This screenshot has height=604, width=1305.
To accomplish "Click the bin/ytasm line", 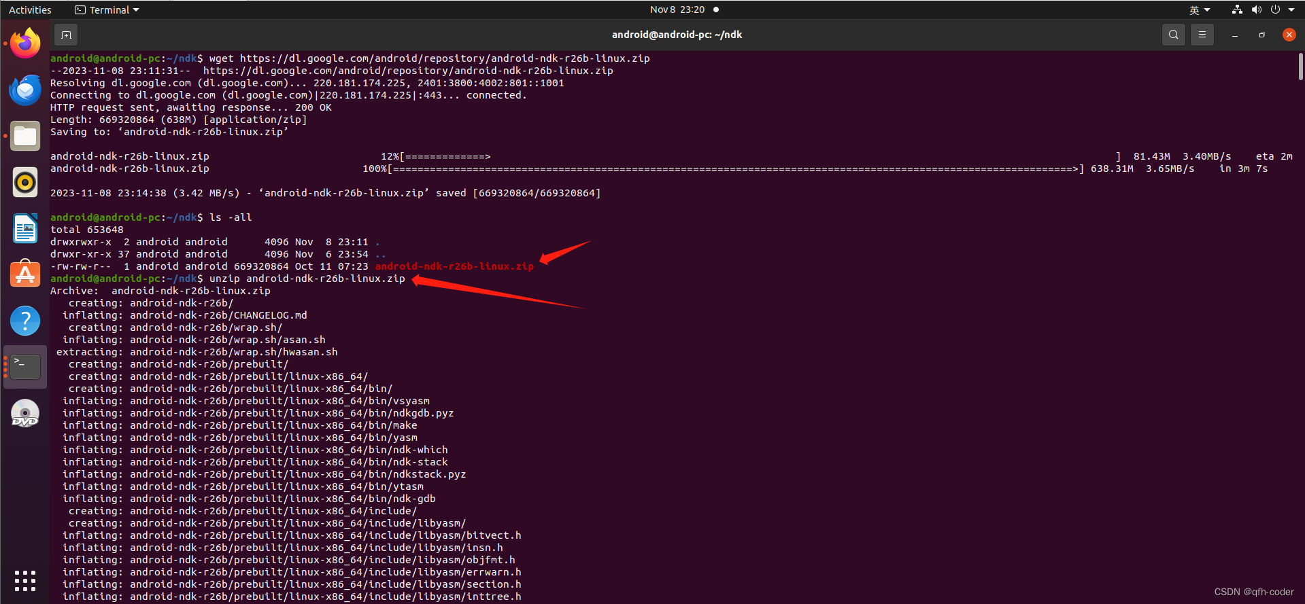I will 243,486.
